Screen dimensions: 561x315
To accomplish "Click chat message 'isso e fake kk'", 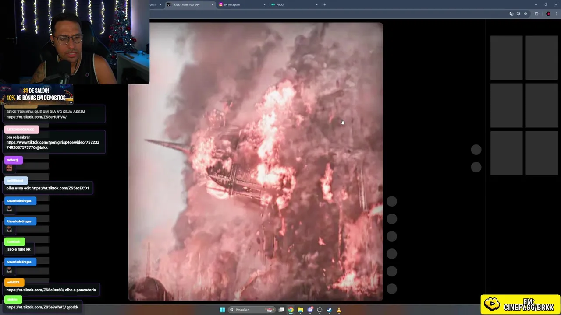I will pos(18,249).
